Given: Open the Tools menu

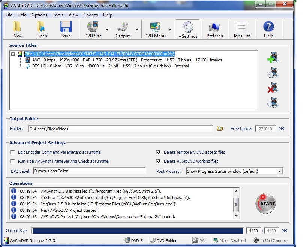Looking at the screenshot, I should tap(58, 15).
